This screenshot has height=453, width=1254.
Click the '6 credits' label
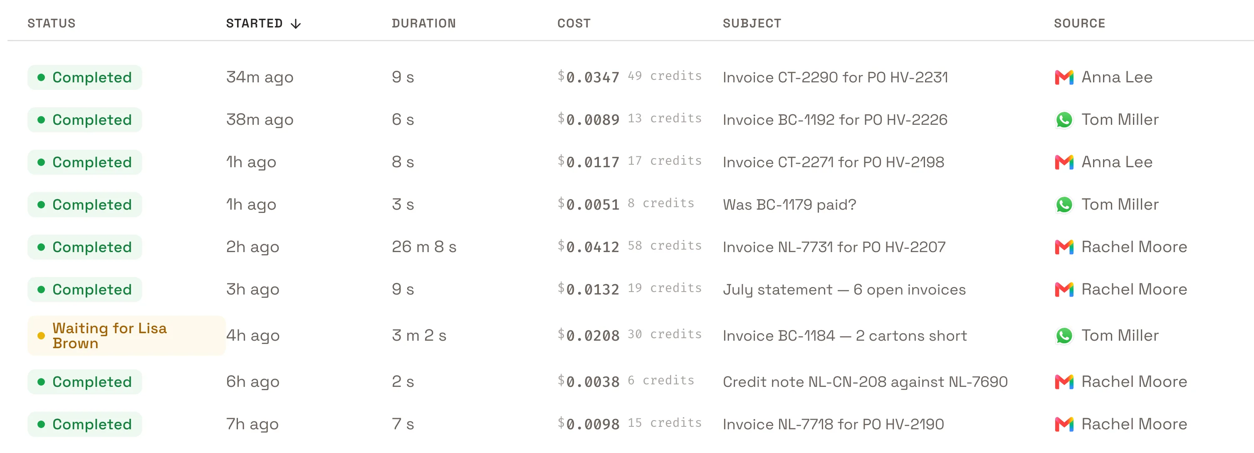660,381
